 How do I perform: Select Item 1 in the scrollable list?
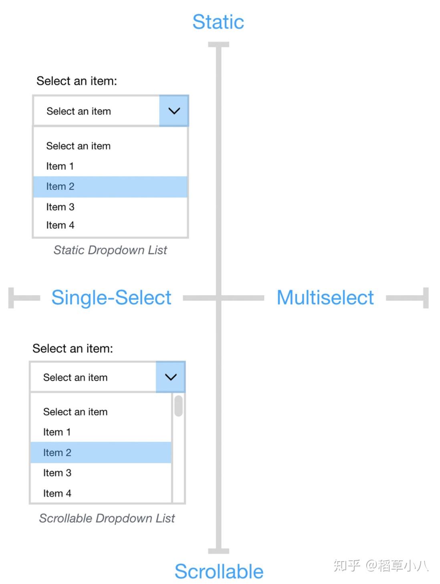pyautogui.click(x=57, y=432)
